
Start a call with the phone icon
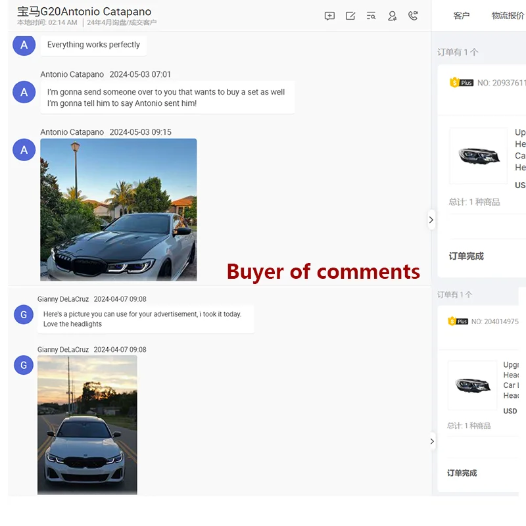click(413, 16)
